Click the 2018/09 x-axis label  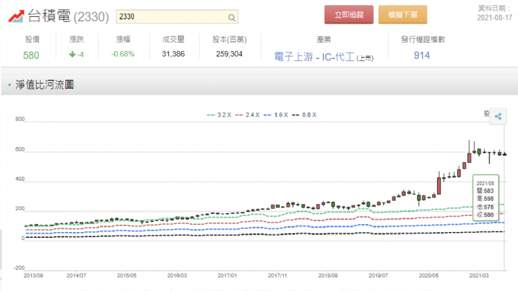(328, 275)
